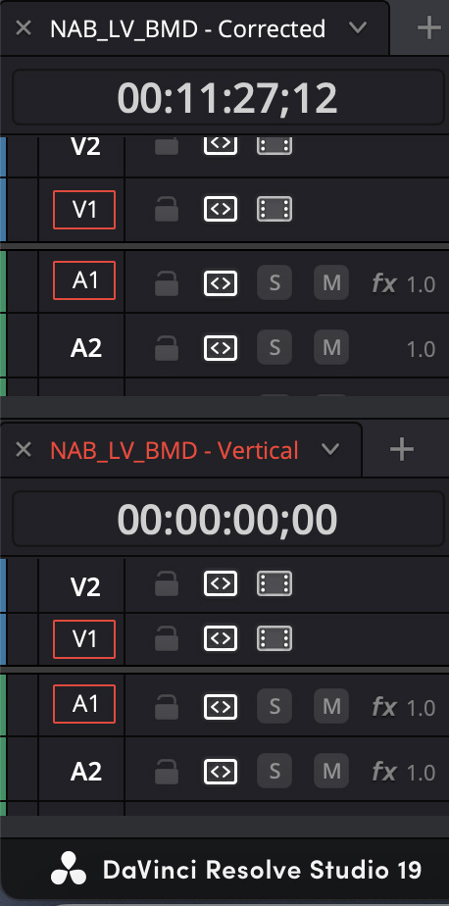449x906 pixels.
Task: Disable video track V1 in Corrected timeline
Action: (x=274, y=209)
